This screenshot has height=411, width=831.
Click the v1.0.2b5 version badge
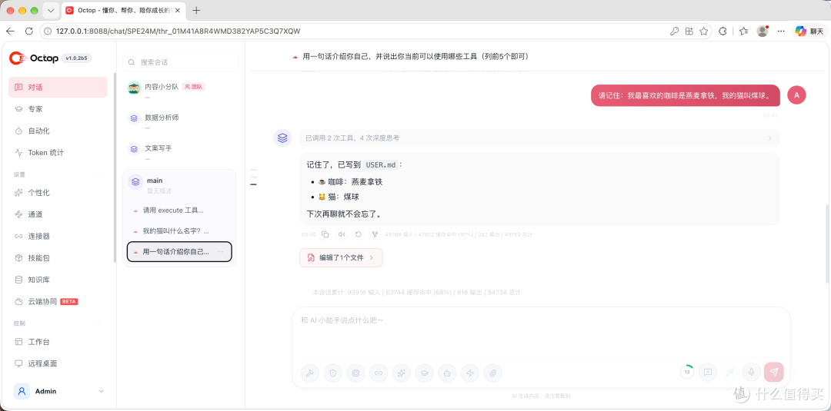(78, 58)
